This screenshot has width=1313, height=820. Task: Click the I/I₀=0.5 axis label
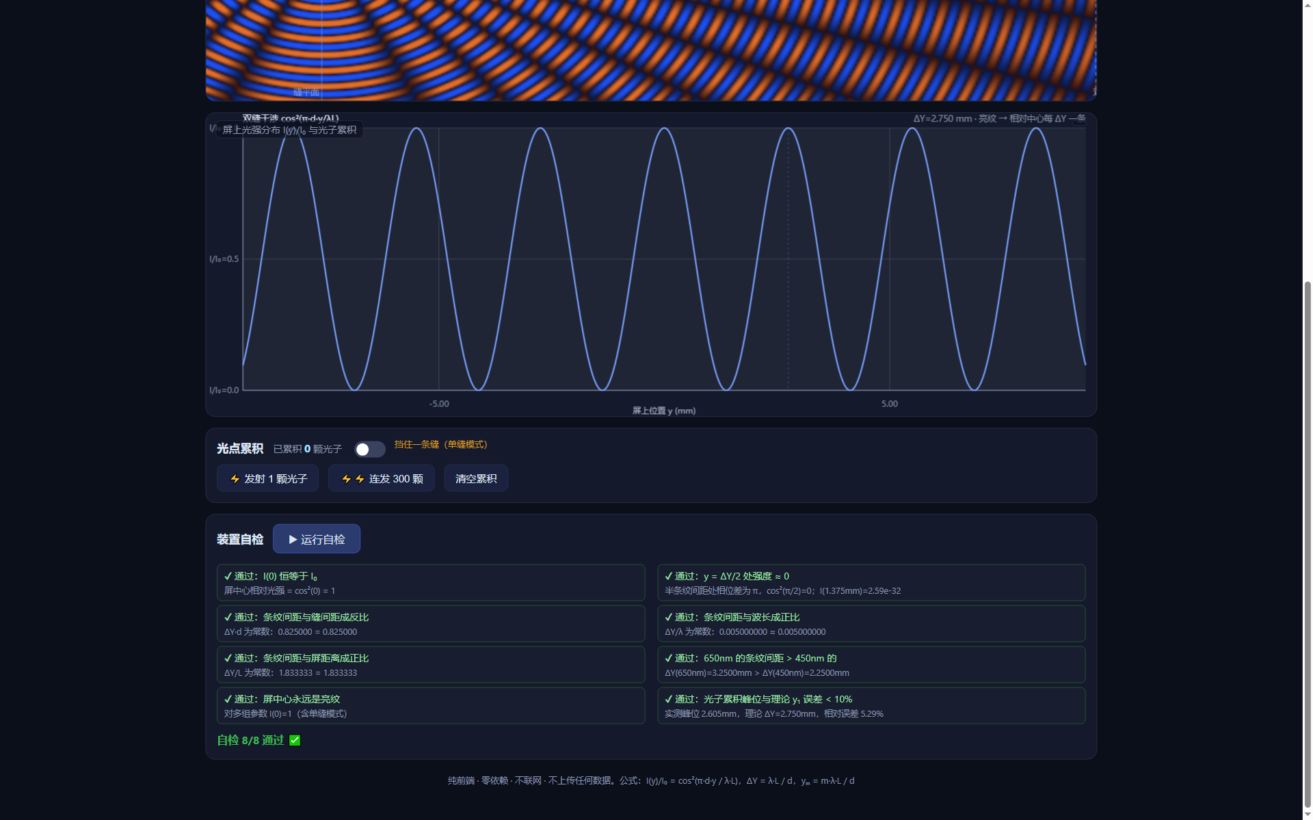224,259
